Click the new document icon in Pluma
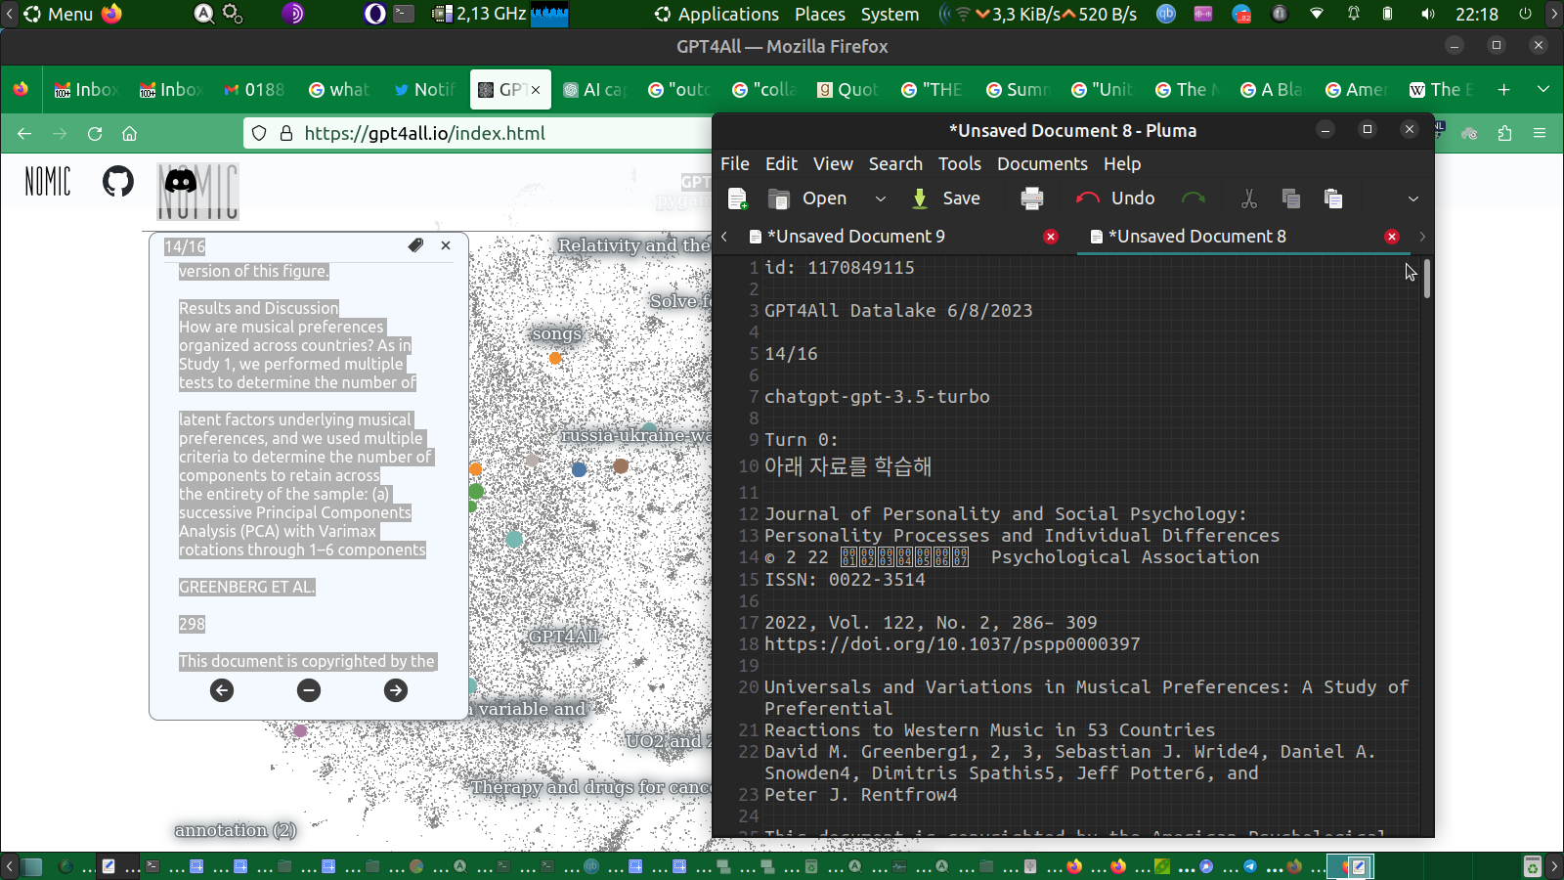The width and height of the screenshot is (1564, 880). (738, 198)
